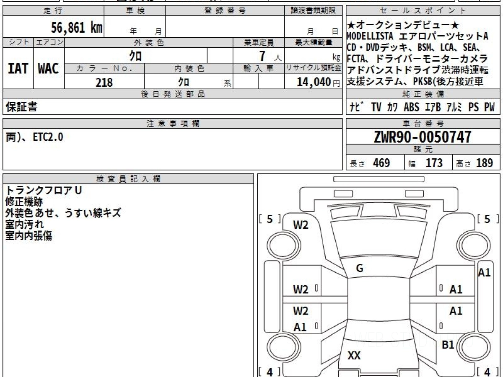Select the IAT shift type value
503x377 pixels.
pyautogui.click(x=18, y=69)
